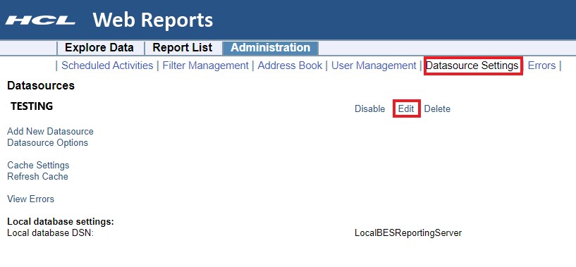Select the TESTING datasource name
This screenshot has width=576, height=267.
32,106
